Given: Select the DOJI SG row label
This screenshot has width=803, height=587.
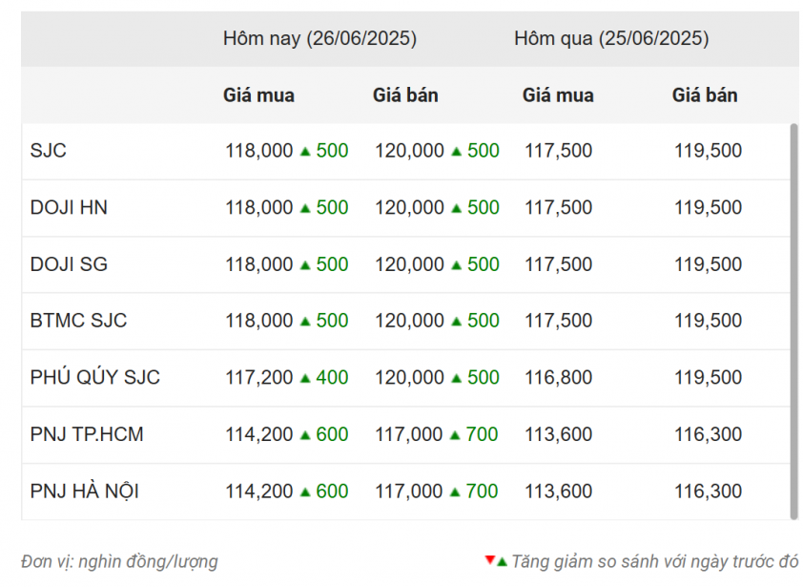Looking at the screenshot, I should (x=69, y=264).
